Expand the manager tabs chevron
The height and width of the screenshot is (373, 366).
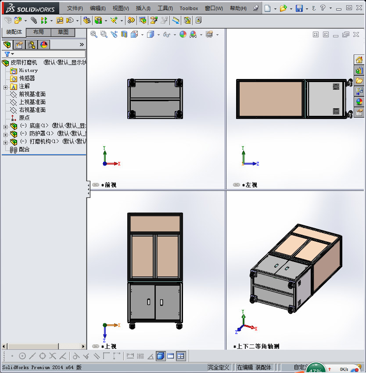[x=82, y=44]
